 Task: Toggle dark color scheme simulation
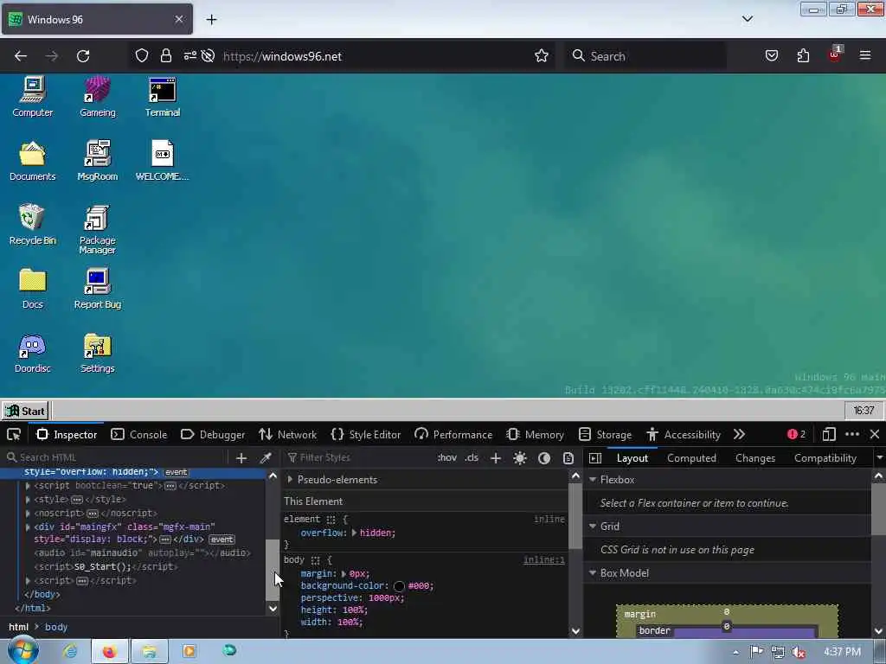tap(544, 458)
